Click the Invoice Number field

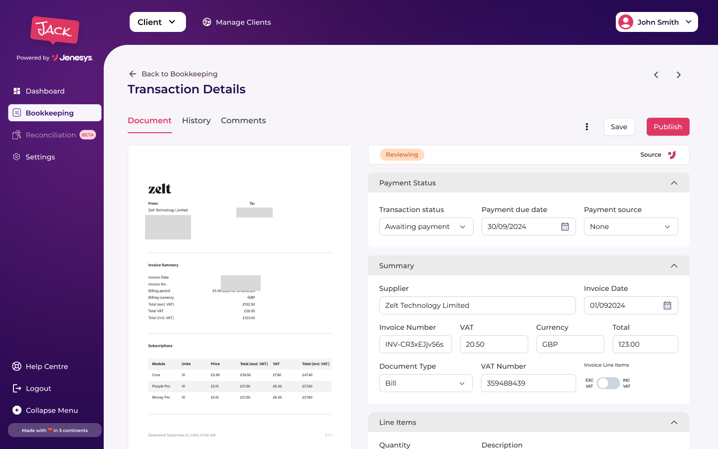click(x=416, y=344)
